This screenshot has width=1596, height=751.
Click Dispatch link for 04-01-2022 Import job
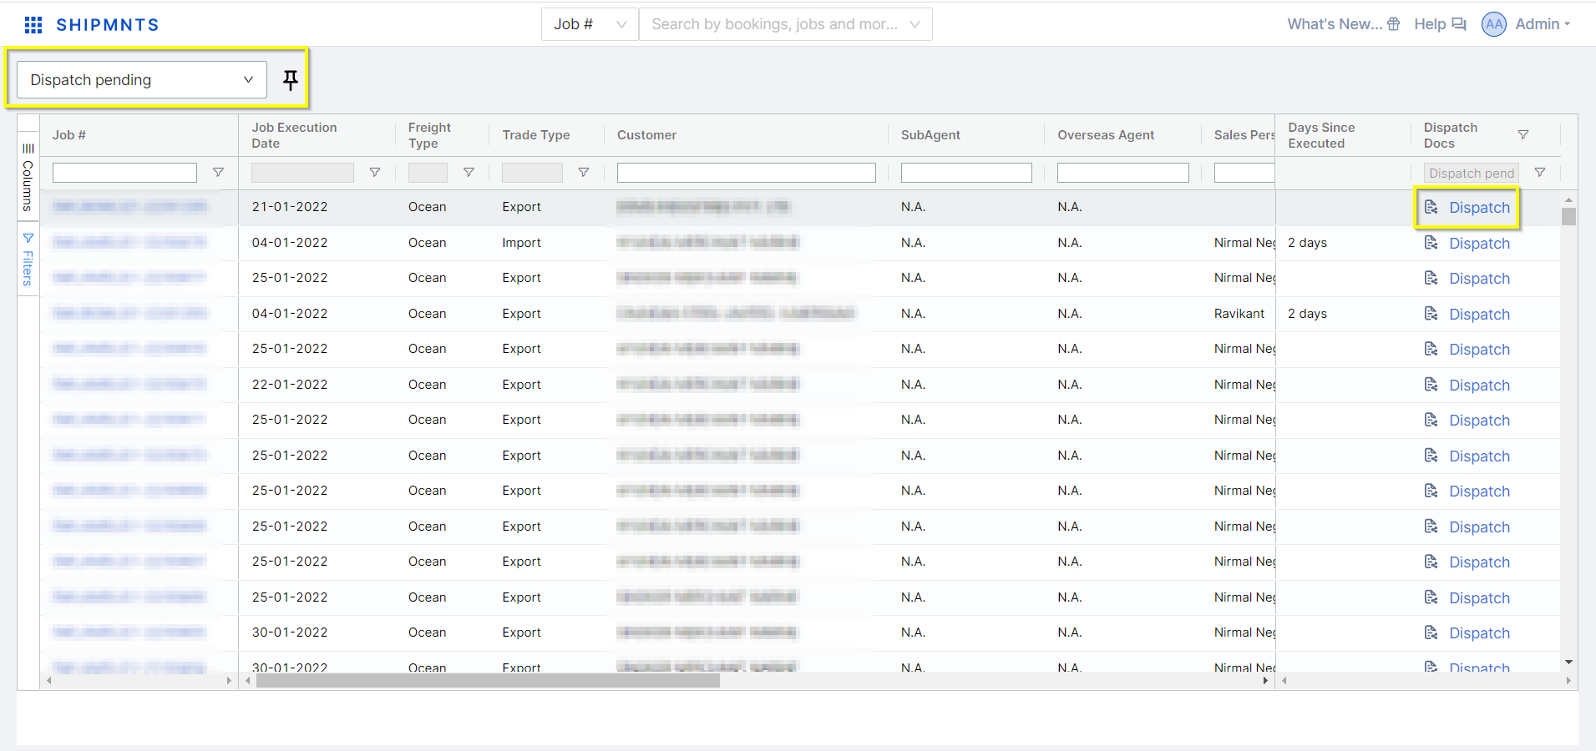click(1479, 244)
